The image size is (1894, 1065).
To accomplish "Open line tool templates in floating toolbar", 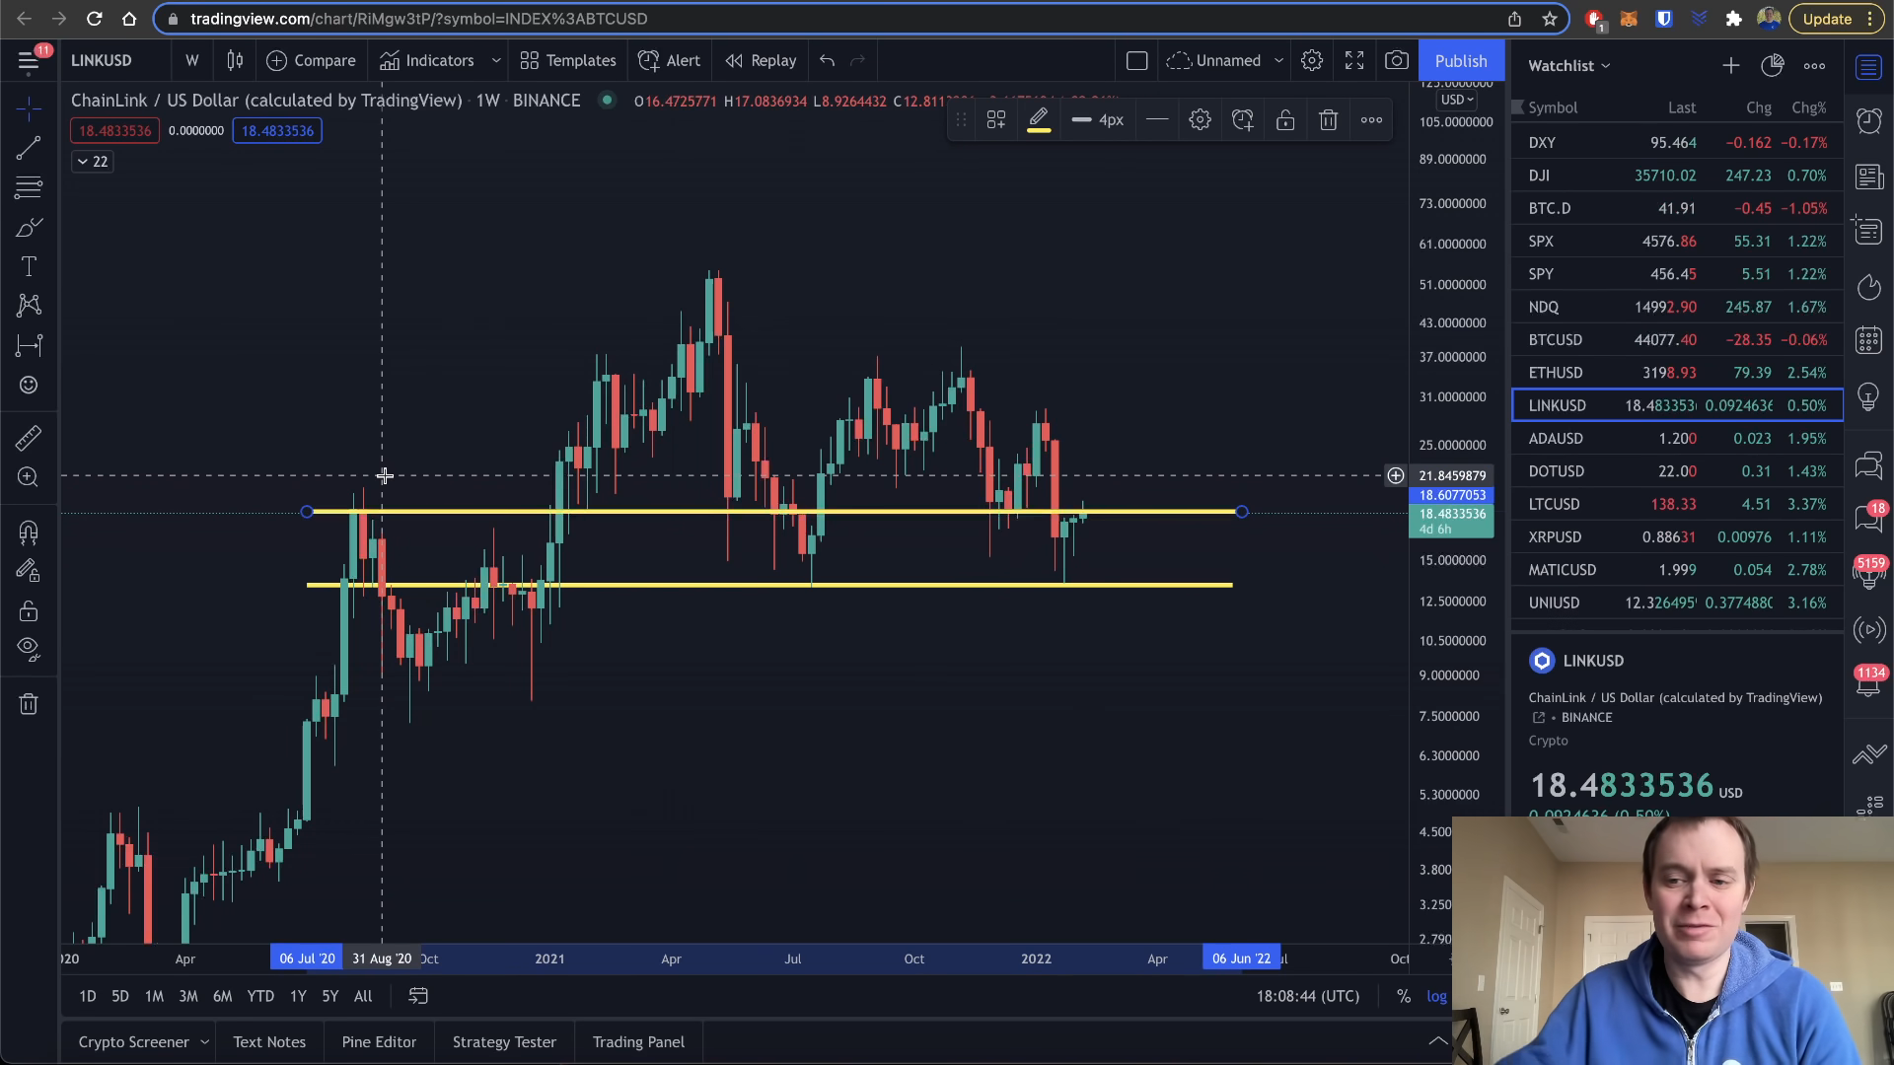I will [x=996, y=120].
